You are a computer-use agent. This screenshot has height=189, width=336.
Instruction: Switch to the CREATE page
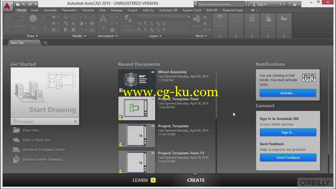click(196, 181)
